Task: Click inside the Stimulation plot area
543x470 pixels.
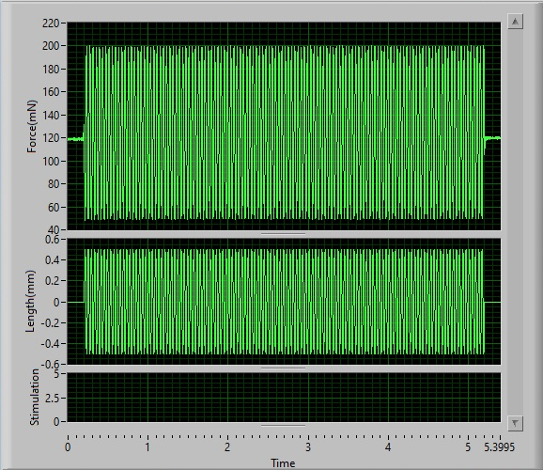Action: [x=284, y=398]
